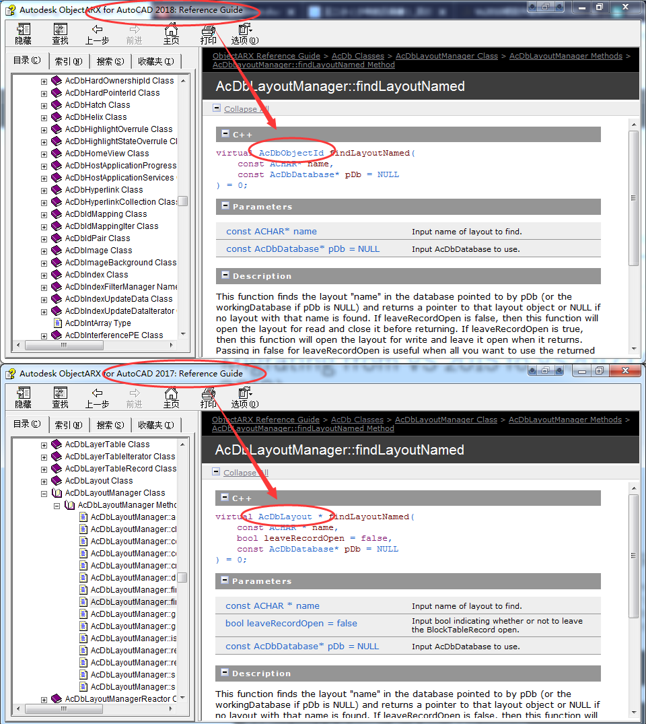Open AcDbLayoutManager Methods breadcrumb in 2017 window

coord(565,420)
